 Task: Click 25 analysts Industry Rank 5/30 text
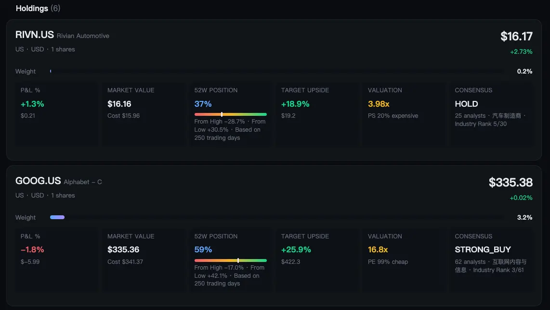pyautogui.click(x=490, y=120)
